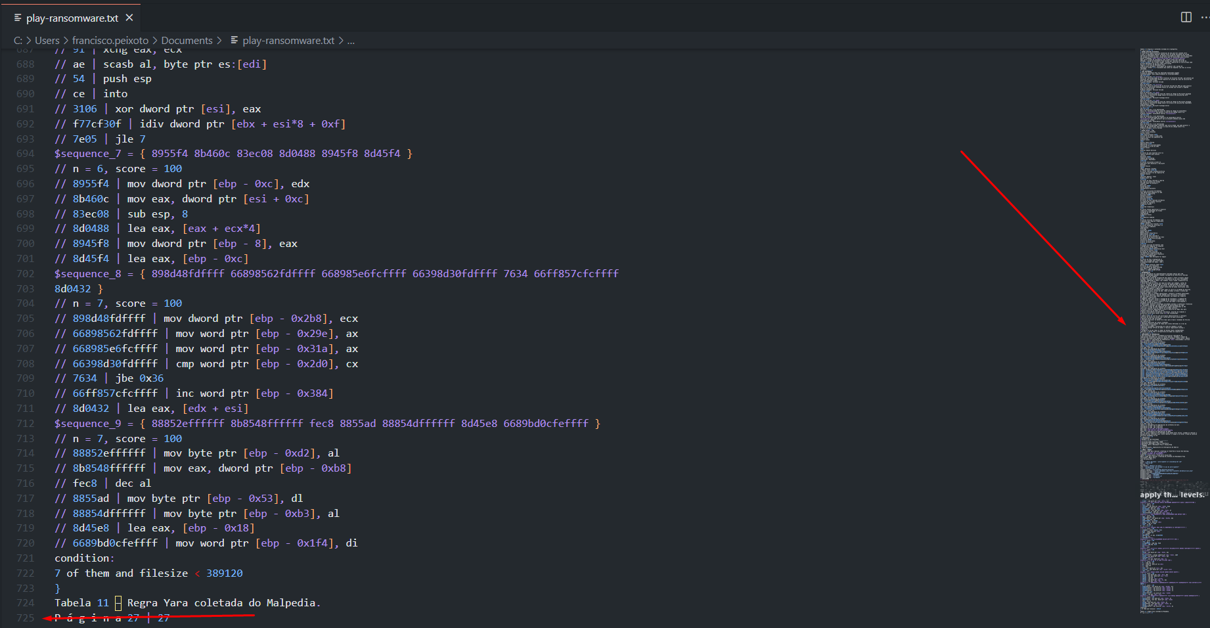The height and width of the screenshot is (628, 1210).
Task: Click hex bytes 88852effffff on line 712
Action: click(188, 423)
